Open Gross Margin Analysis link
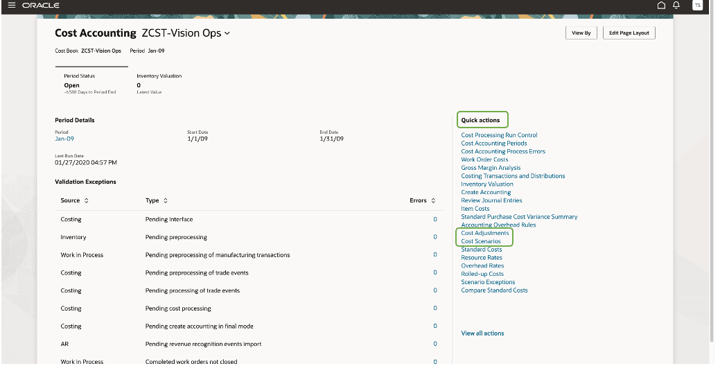The height and width of the screenshot is (375, 720). [x=491, y=168]
